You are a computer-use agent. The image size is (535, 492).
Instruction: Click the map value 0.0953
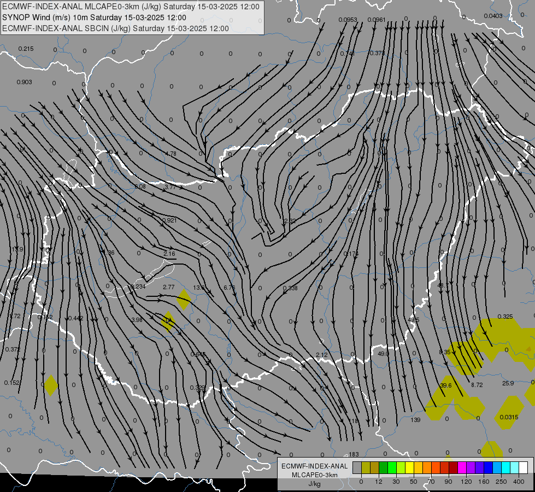[x=348, y=20]
